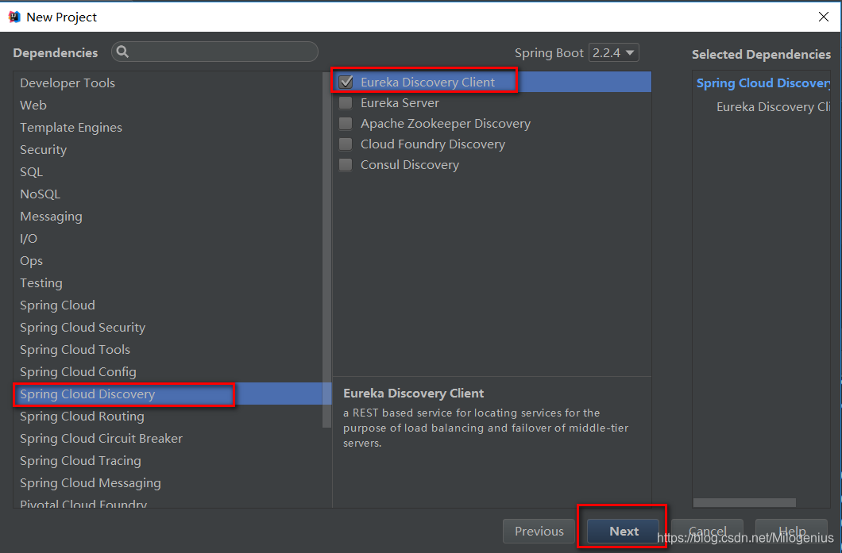
Task: Select the Web category
Action: (168, 106)
